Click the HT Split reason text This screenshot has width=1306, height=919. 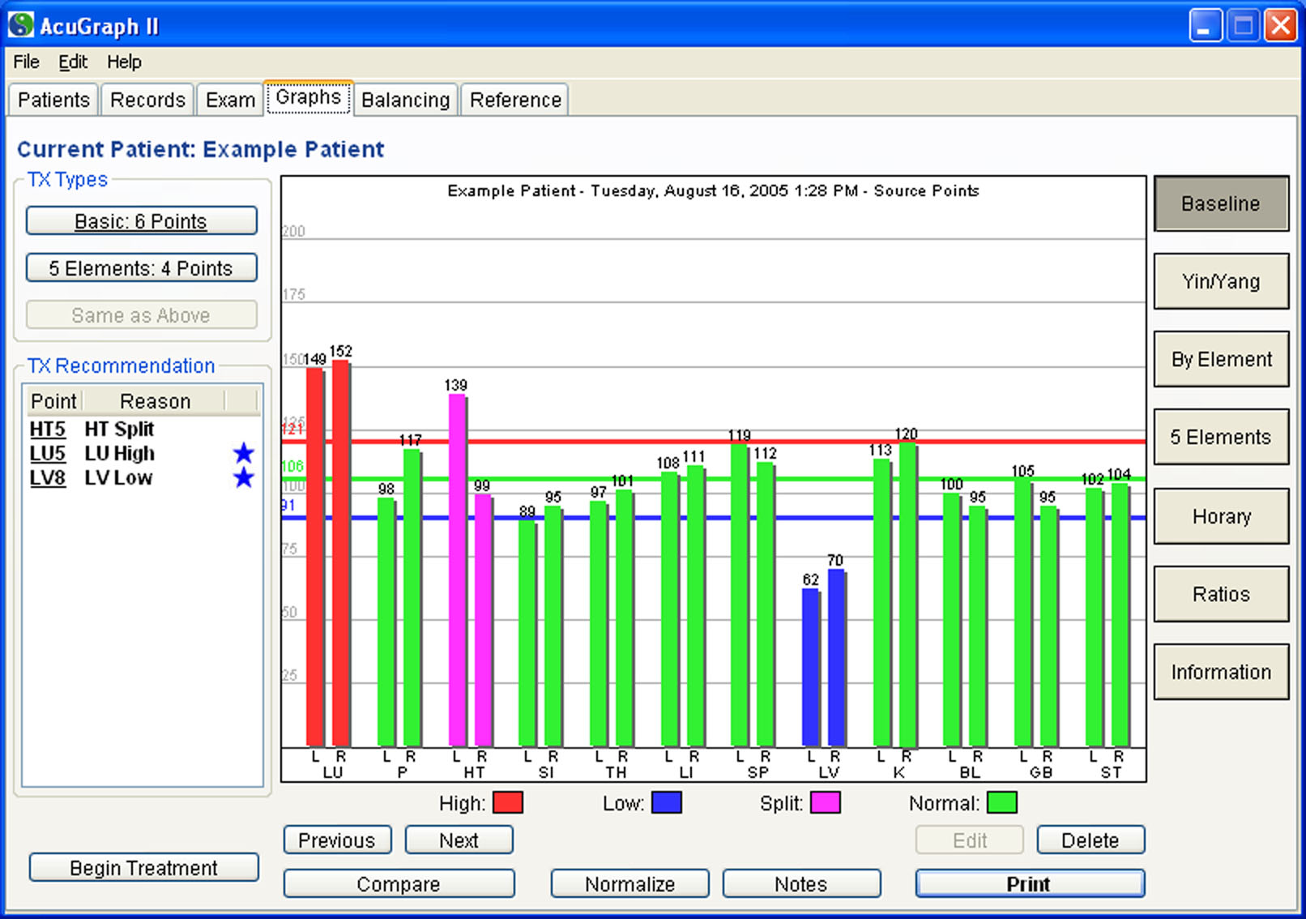click(119, 430)
